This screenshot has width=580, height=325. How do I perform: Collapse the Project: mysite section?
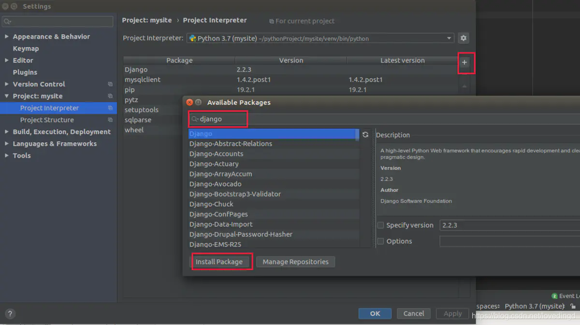pos(6,96)
